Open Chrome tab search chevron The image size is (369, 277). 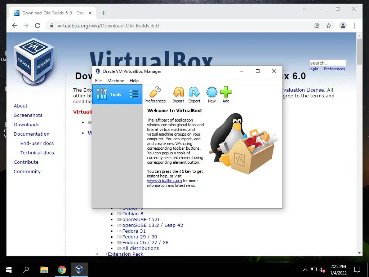304,9
